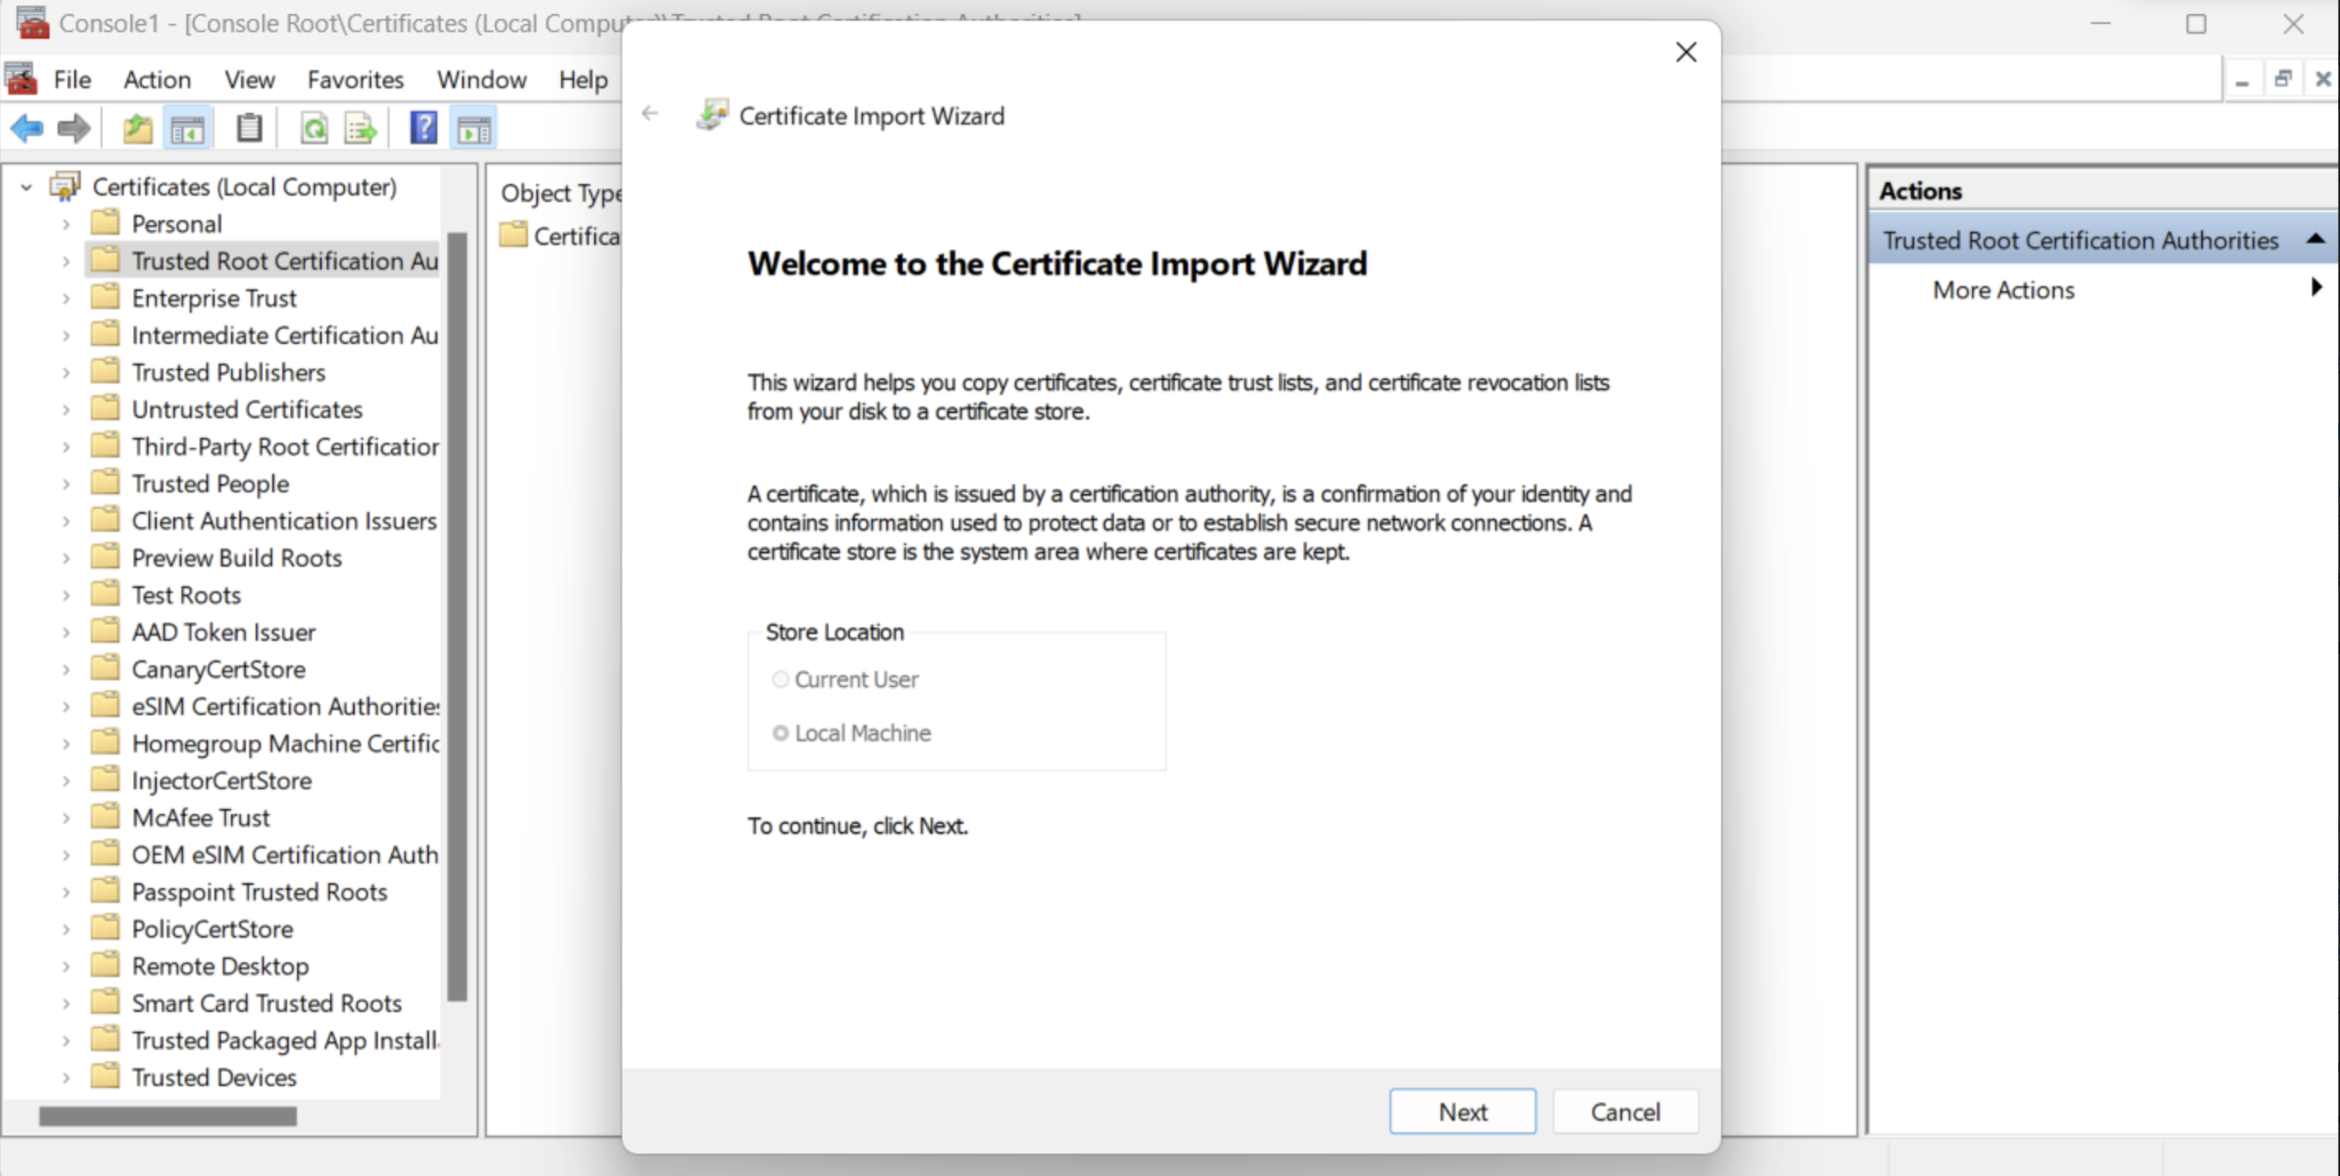Screen dimensions: 2340x1176
Task: Click the console tree horizontal scrollbar
Action: pyautogui.click(x=168, y=1116)
